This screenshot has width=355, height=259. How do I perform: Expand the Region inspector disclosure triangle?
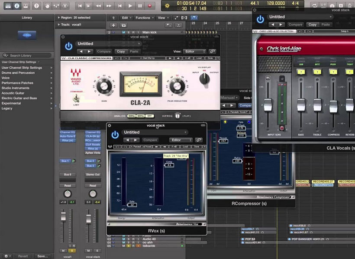click(x=58, y=18)
